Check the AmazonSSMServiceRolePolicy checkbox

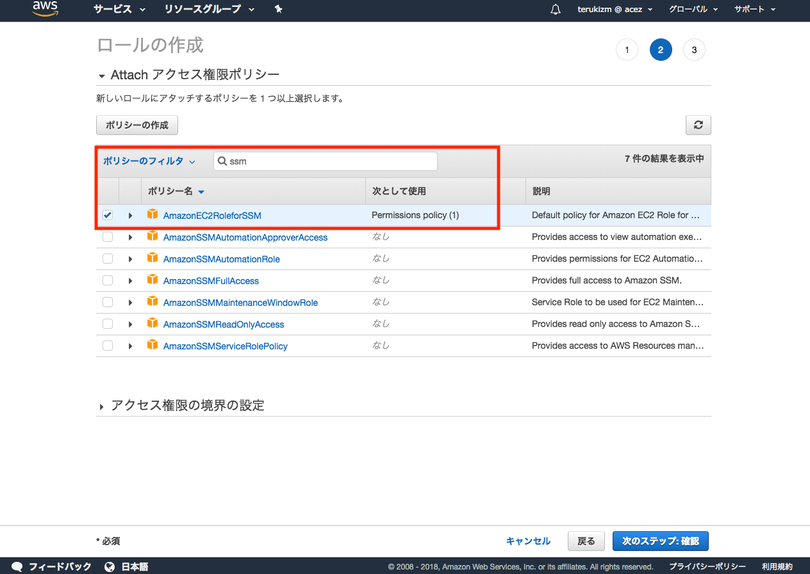pyautogui.click(x=108, y=346)
